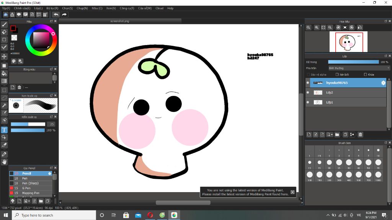This screenshot has height=220, width=392.
Task: Click the Windows taskbar search box
Action: (54, 215)
